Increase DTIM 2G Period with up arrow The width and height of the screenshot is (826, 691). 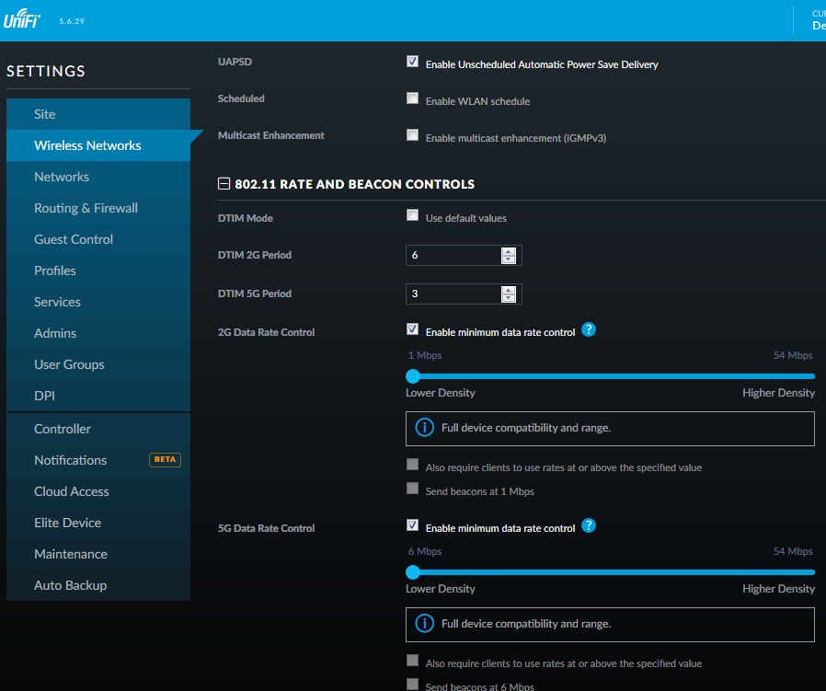(x=509, y=251)
